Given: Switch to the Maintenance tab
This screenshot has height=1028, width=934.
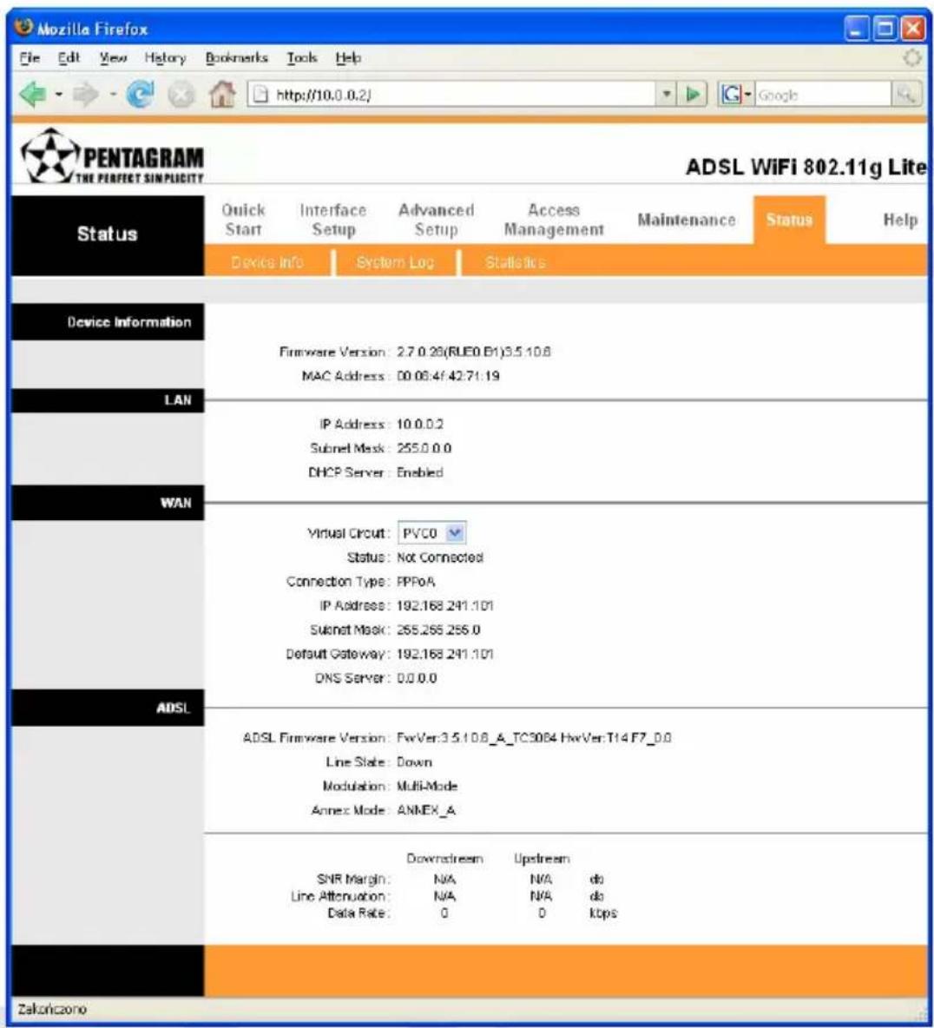Looking at the screenshot, I should 687,220.
